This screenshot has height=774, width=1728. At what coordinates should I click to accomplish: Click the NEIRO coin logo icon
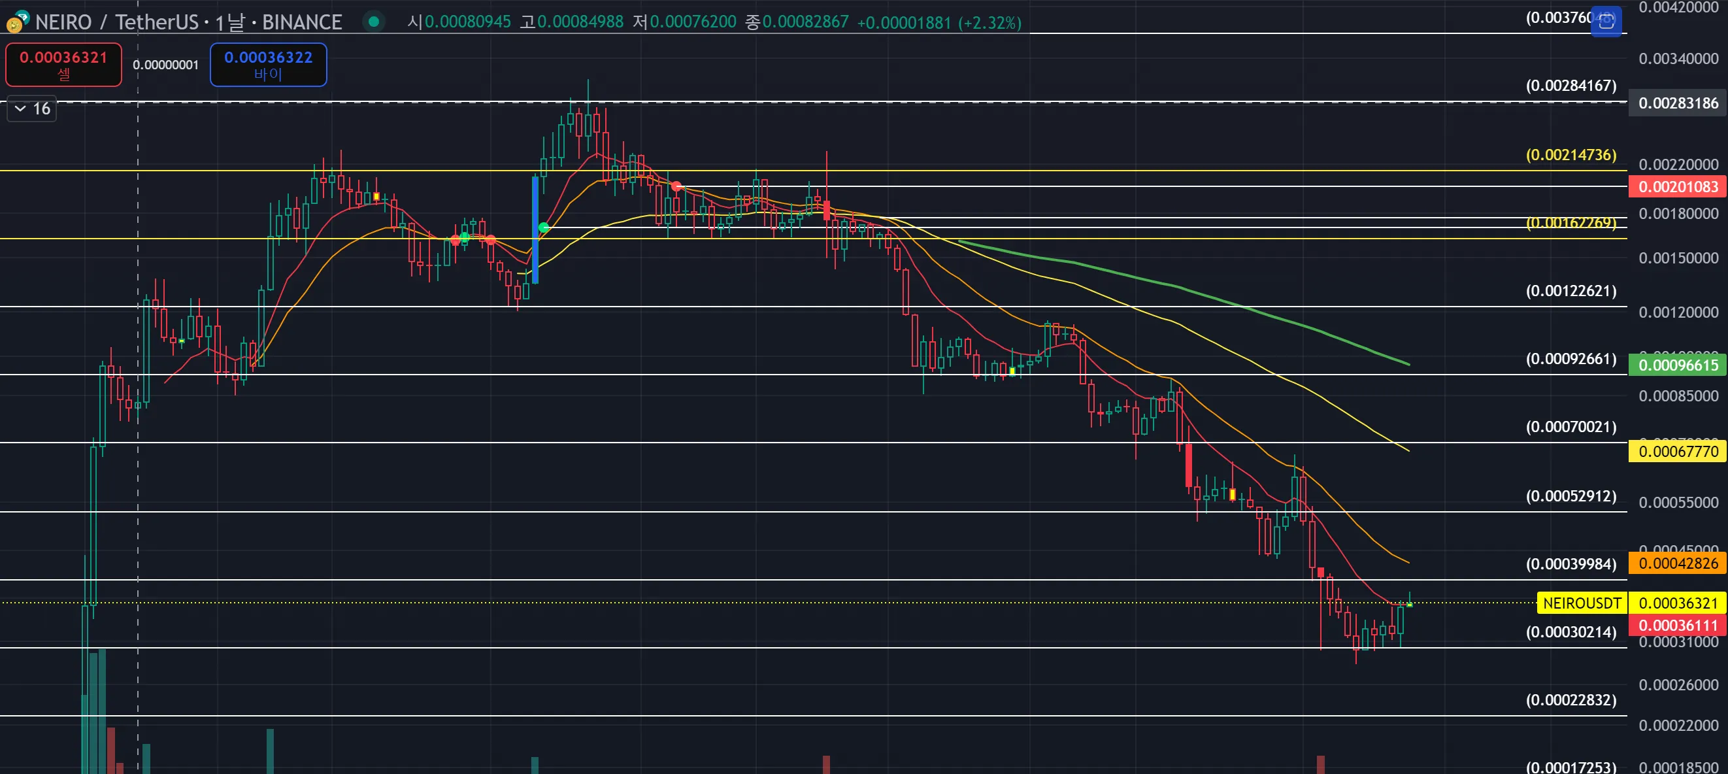pyautogui.click(x=17, y=22)
